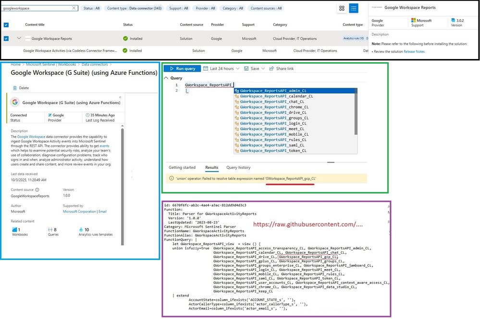Select GWorkspace_ReportsAPI_drive_CL from suggestions
This screenshot has width=480, height=319.
(273, 112)
